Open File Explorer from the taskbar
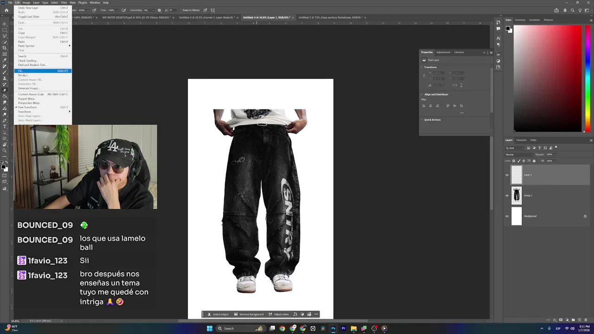 [354, 328]
